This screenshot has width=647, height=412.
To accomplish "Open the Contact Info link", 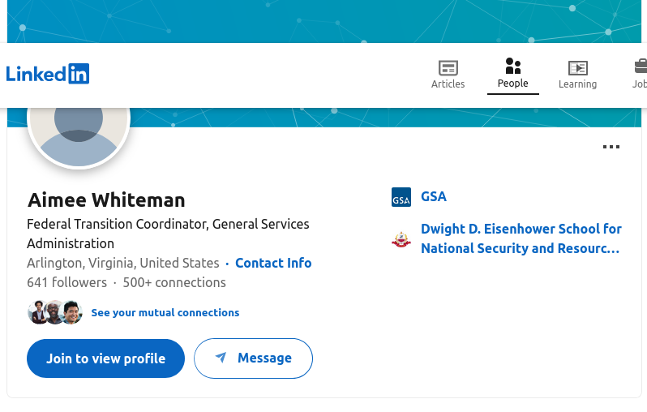I will pyautogui.click(x=273, y=263).
